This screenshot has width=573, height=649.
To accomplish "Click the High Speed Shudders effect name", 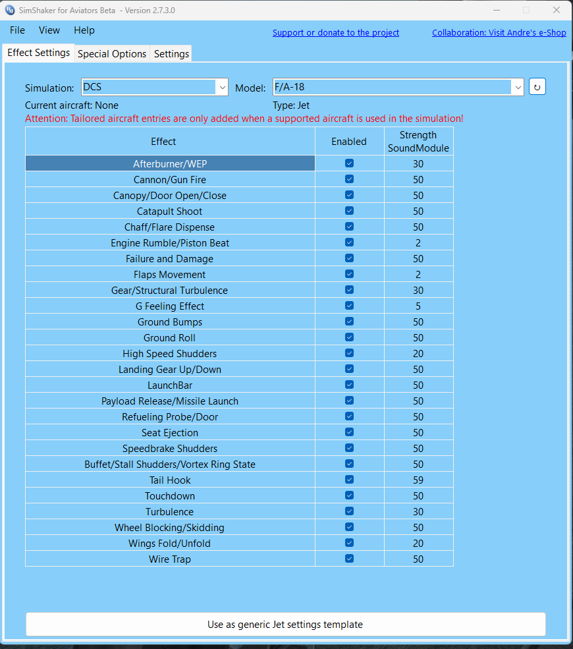I will click(170, 353).
